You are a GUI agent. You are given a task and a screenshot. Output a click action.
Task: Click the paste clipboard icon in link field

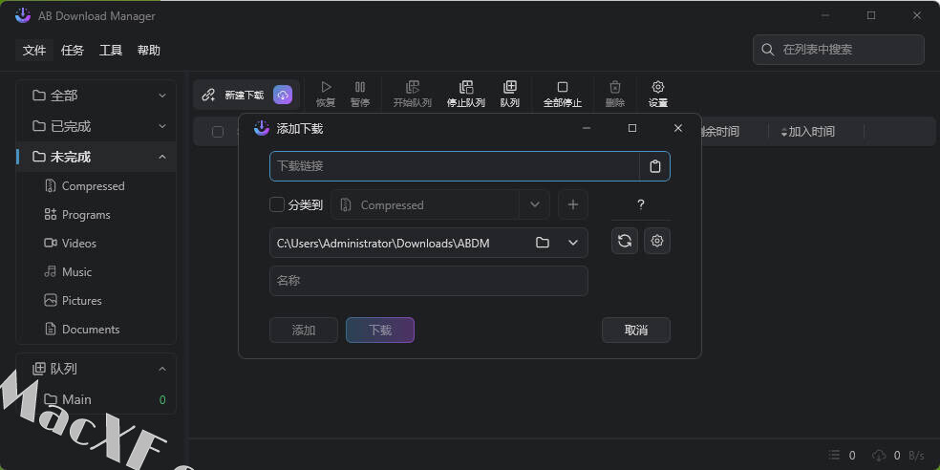tap(655, 166)
